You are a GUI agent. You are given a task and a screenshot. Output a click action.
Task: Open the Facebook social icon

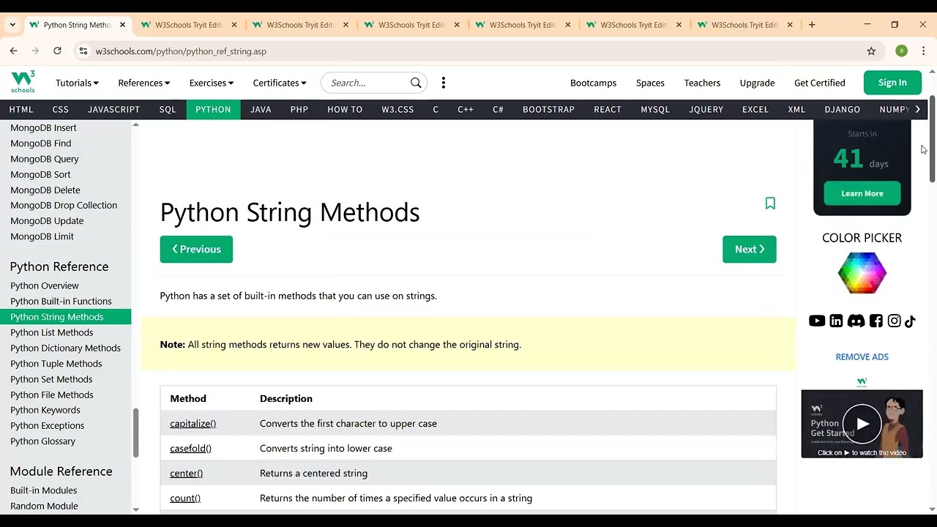[876, 321]
